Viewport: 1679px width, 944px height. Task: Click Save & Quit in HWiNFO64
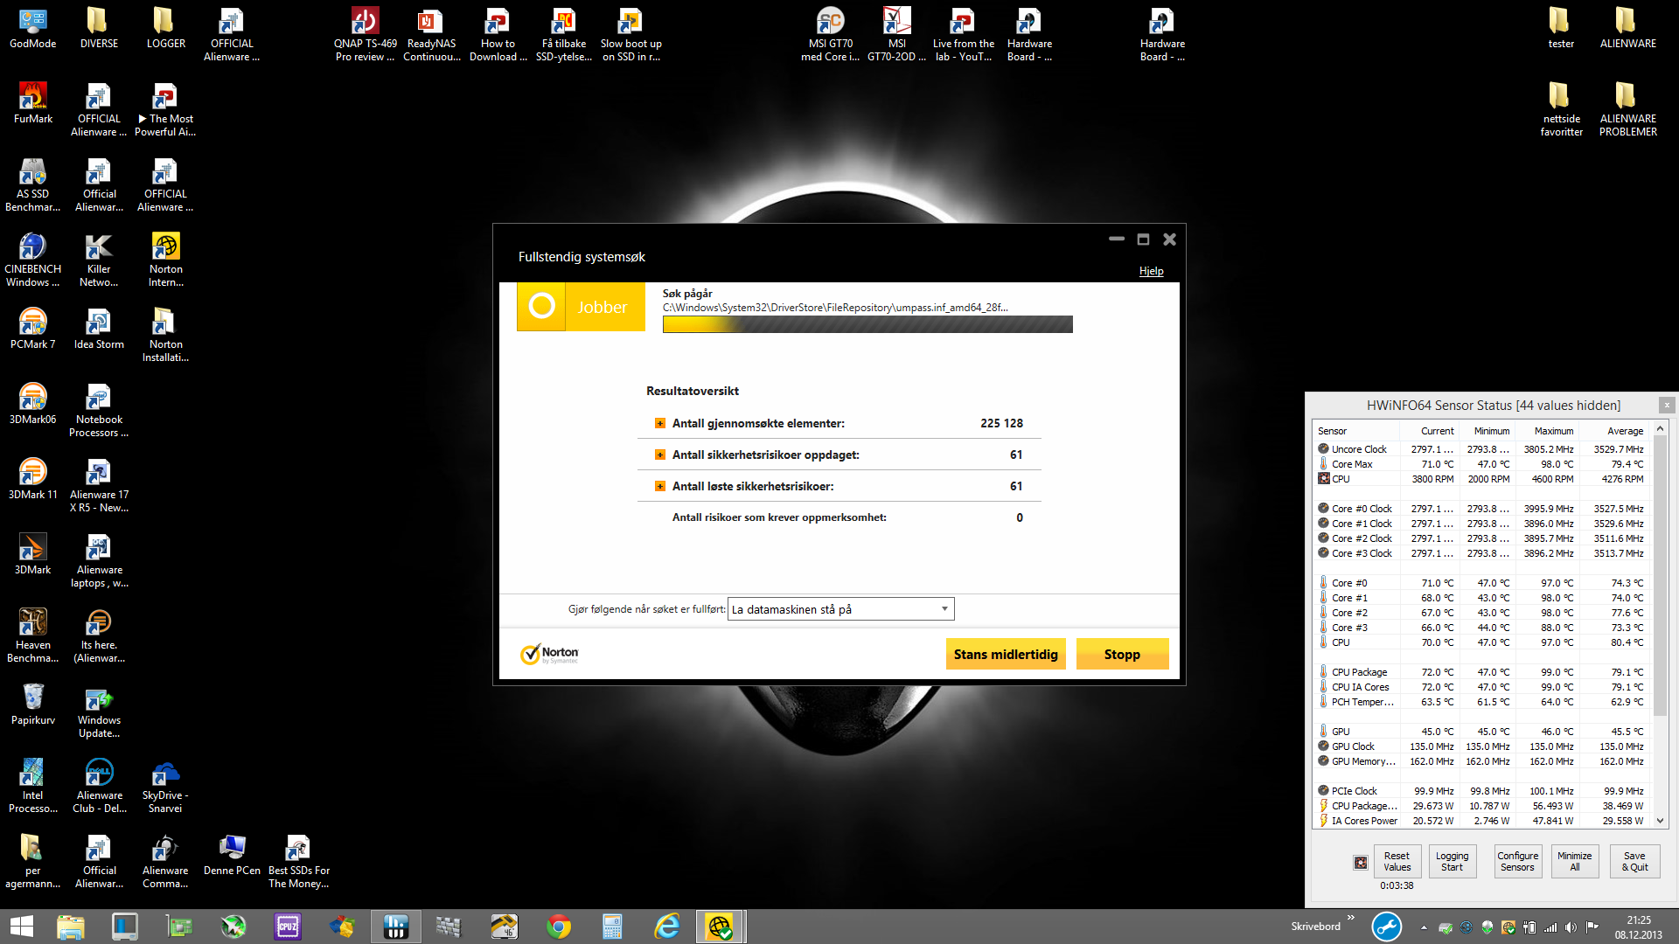point(1634,862)
